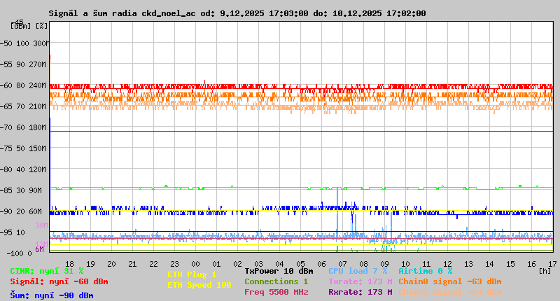The image size is (560, 301).
Task: Click the Rxrate 173 M legend entry
Action: point(360,292)
